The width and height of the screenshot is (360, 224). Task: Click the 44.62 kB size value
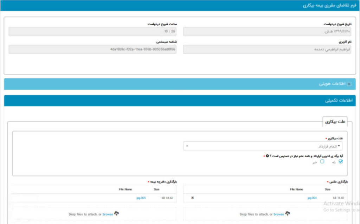tap(167, 198)
